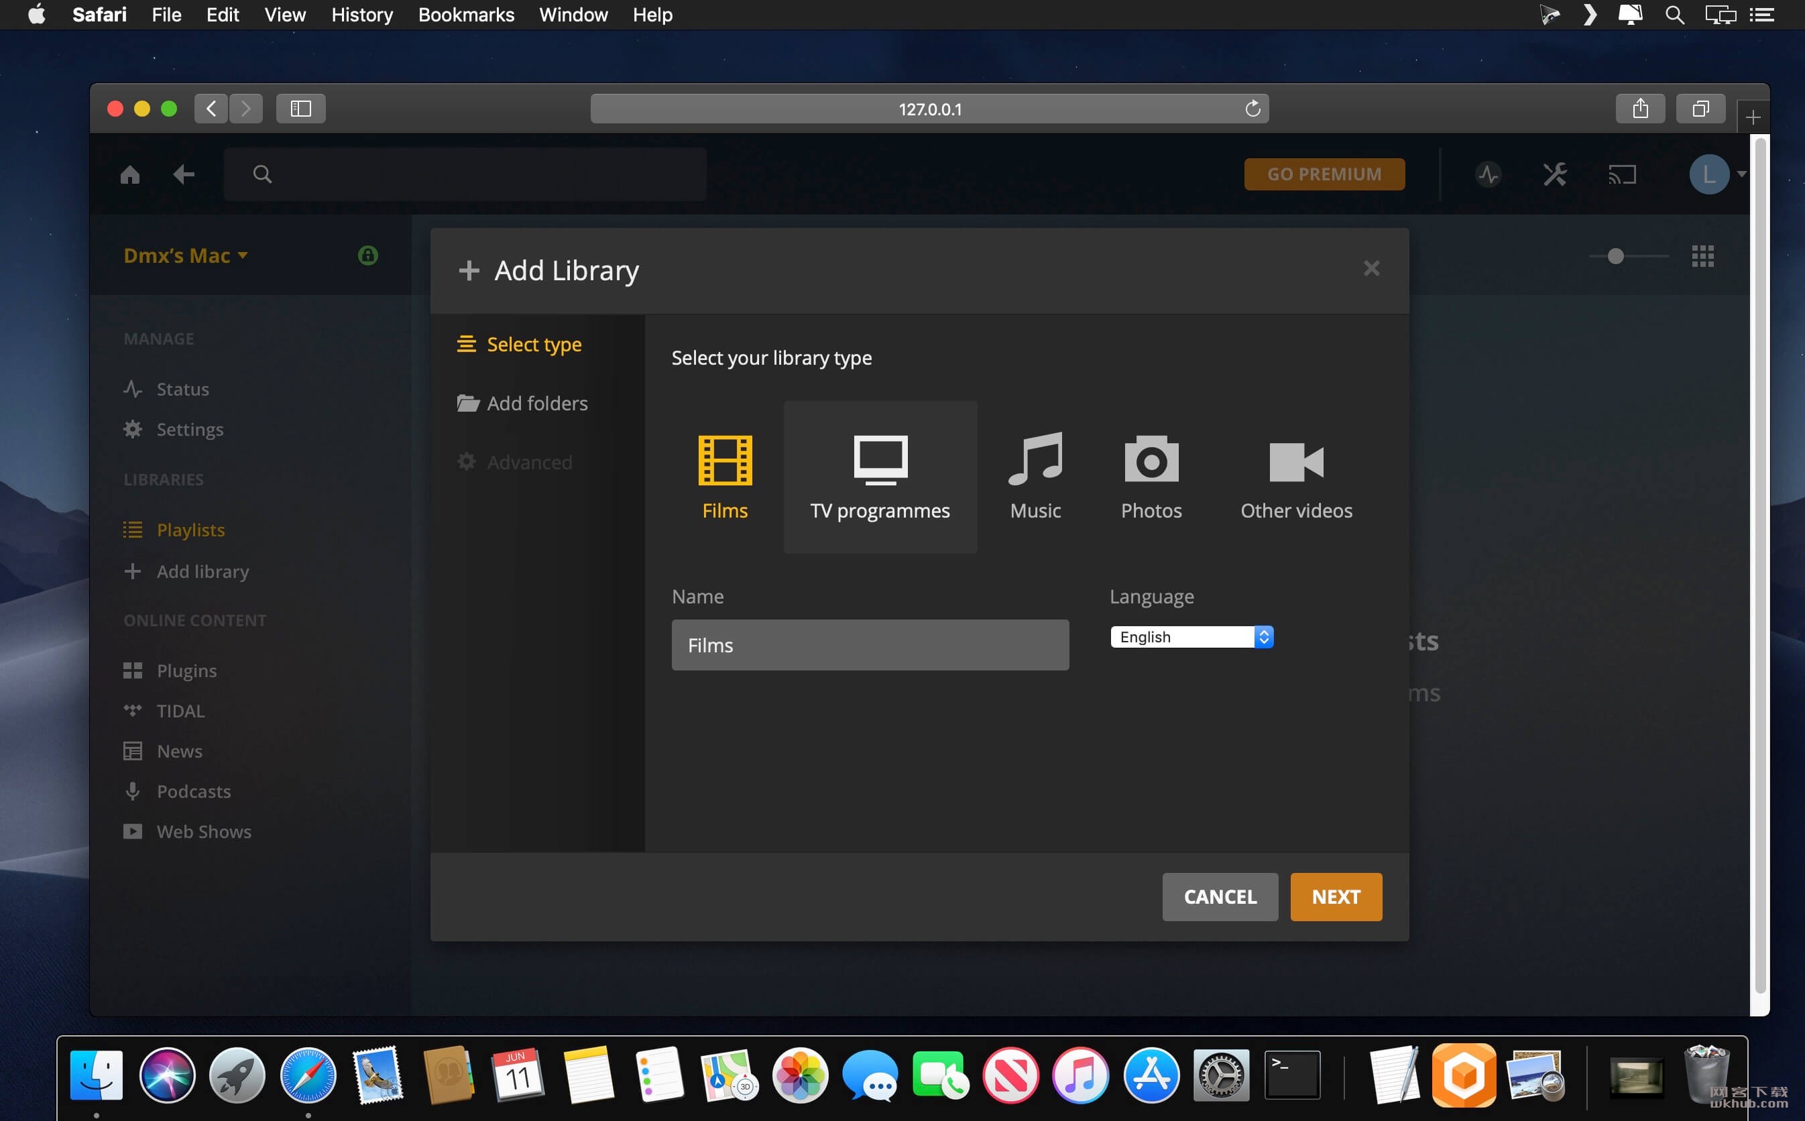Open the Help menu

[x=652, y=15]
